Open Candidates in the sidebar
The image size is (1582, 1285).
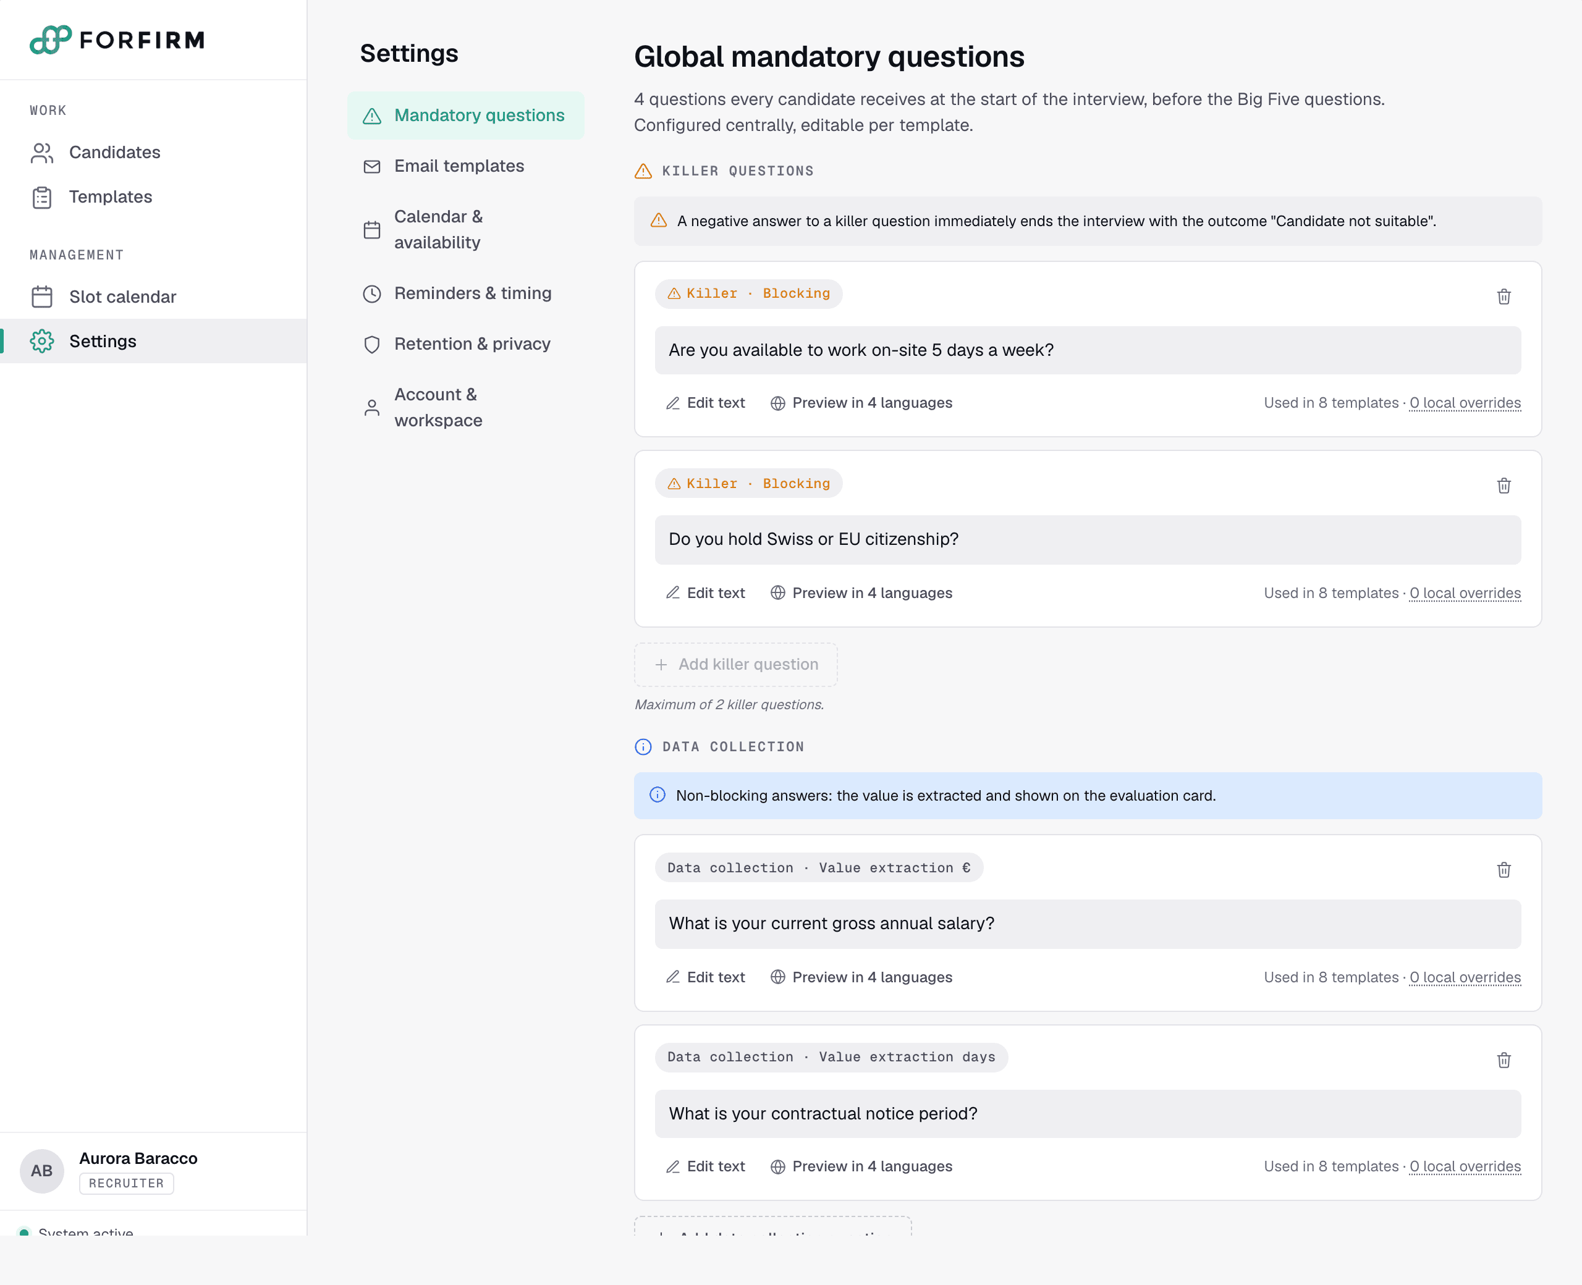click(x=153, y=153)
